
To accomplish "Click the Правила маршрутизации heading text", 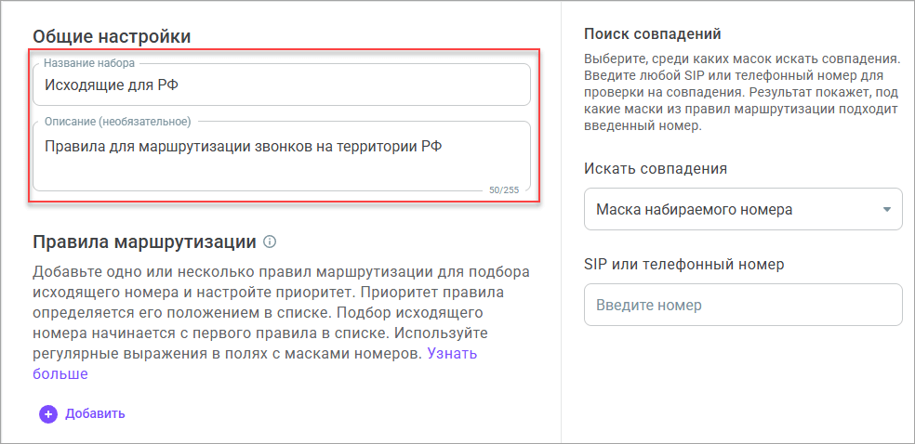I will pyautogui.click(x=145, y=242).
